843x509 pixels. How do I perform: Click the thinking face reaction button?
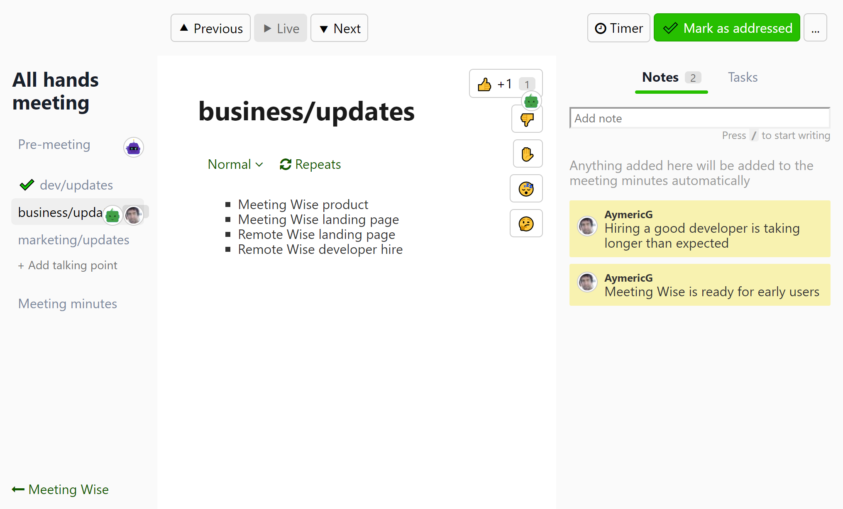click(x=526, y=224)
